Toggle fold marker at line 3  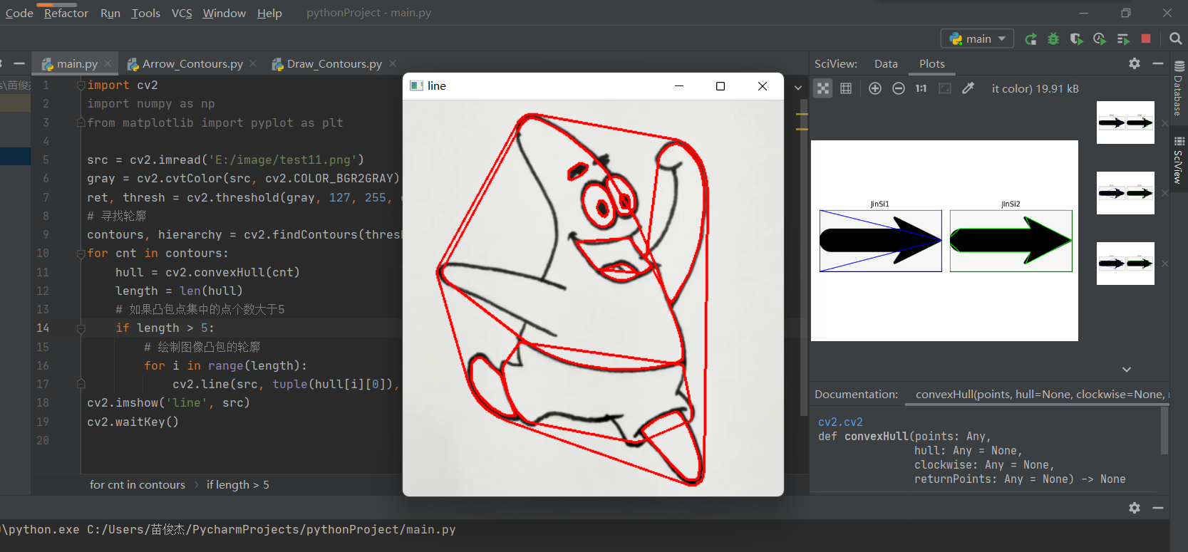pyautogui.click(x=81, y=123)
